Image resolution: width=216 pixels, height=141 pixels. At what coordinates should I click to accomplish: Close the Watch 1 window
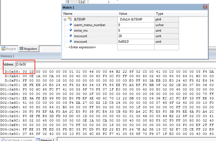(205, 7)
